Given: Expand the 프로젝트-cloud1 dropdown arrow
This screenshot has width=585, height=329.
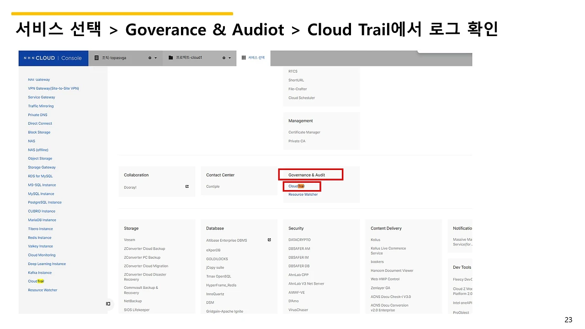Looking at the screenshot, I should point(230,58).
